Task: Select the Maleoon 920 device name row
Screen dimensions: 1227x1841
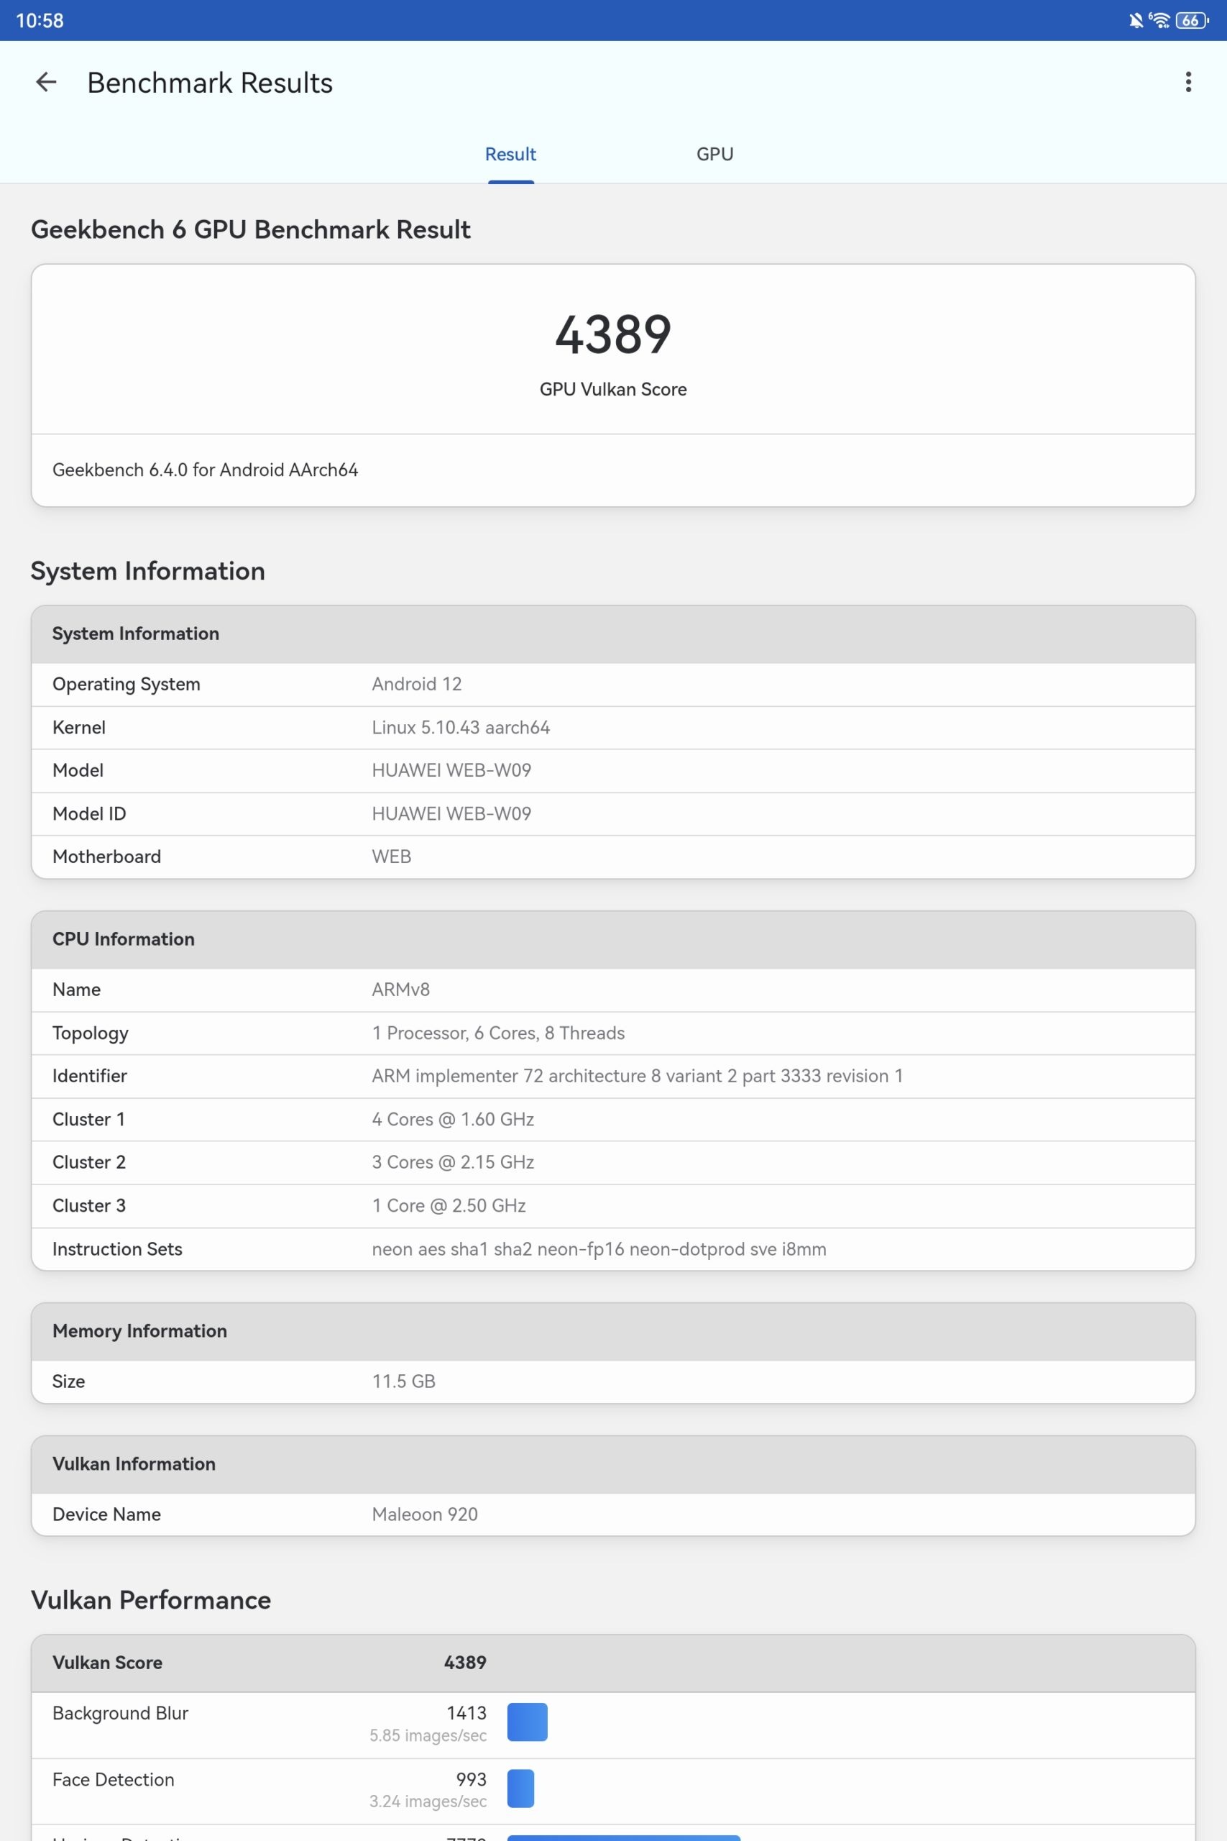Action: pyautogui.click(x=614, y=1515)
